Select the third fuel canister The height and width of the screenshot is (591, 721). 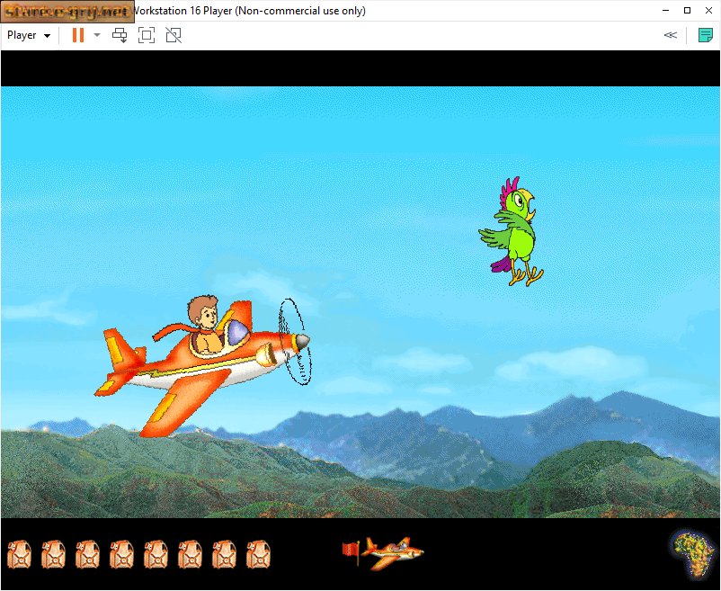pyautogui.click(x=87, y=554)
